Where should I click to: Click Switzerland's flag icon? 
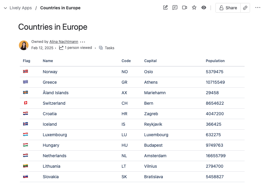pos(26,103)
